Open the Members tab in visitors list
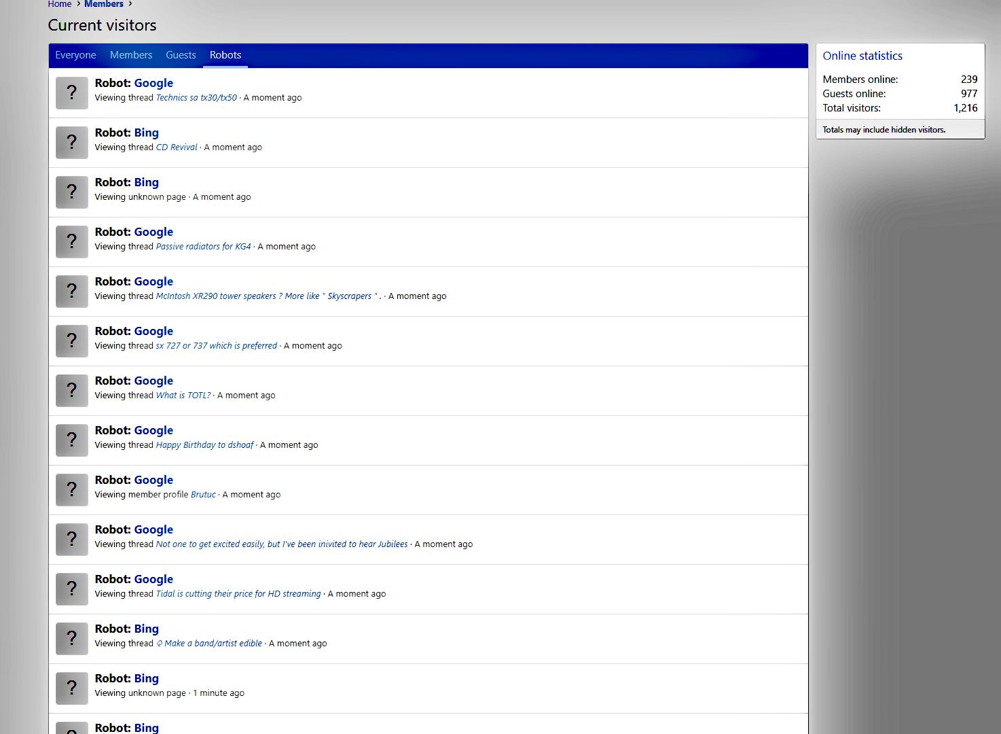 131,55
